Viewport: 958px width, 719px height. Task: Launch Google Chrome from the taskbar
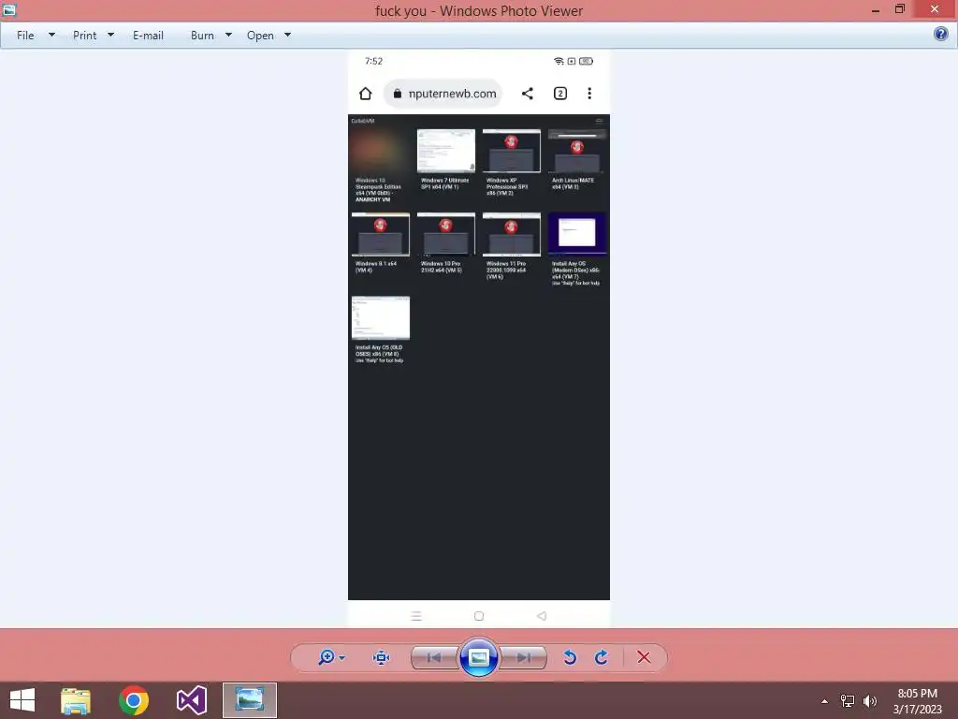tap(134, 700)
